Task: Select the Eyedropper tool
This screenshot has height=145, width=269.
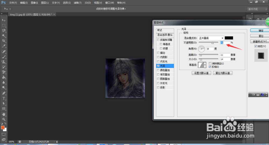Action: (3, 46)
